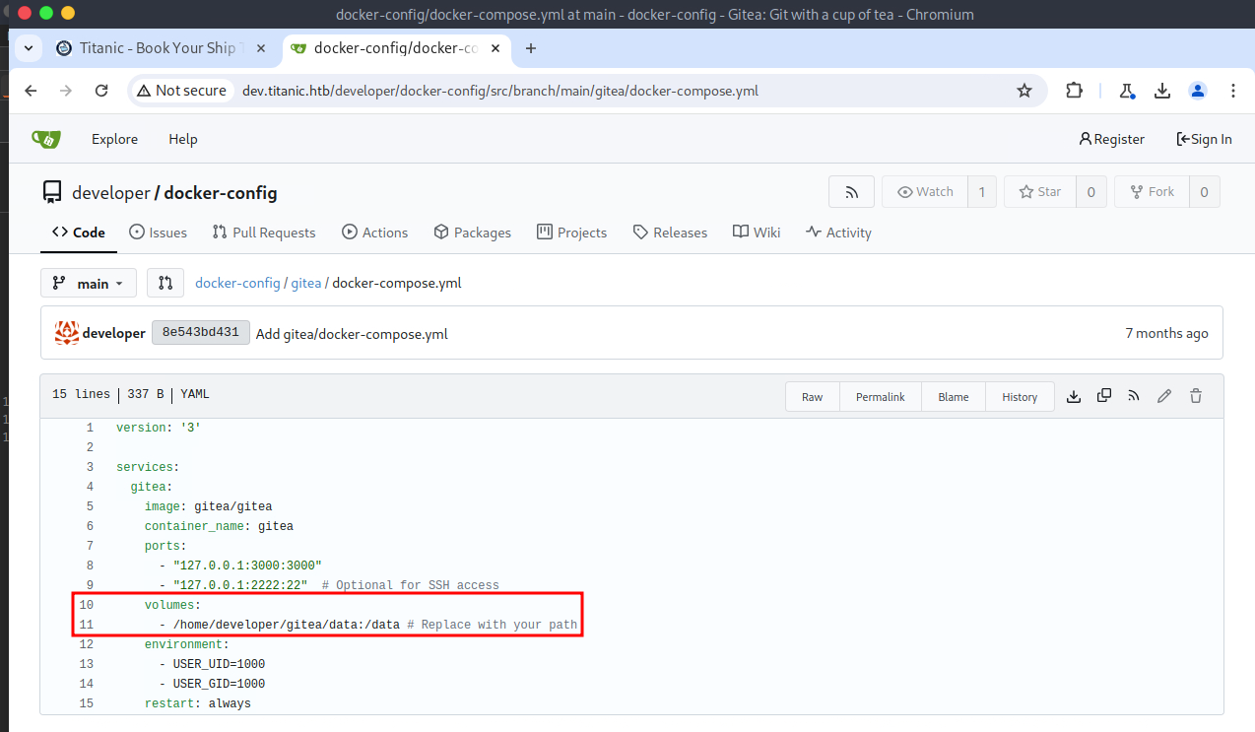
Task: Click the Star button
Action: tap(1039, 192)
